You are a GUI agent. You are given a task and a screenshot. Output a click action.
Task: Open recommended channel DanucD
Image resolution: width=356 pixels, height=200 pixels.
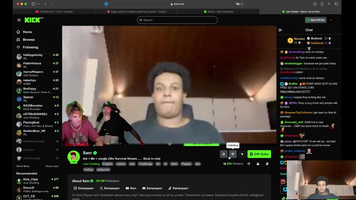38,189
